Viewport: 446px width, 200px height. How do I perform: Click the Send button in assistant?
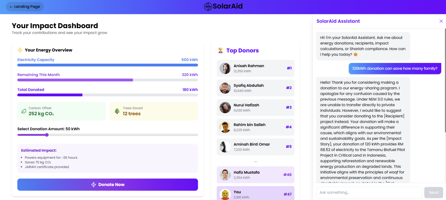coord(434,192)
